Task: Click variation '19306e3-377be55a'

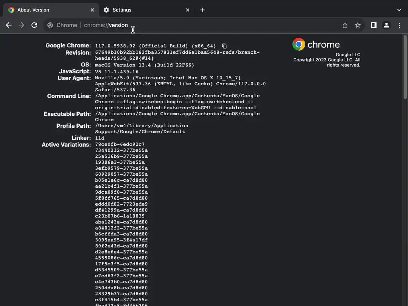Action: [120, 162]
